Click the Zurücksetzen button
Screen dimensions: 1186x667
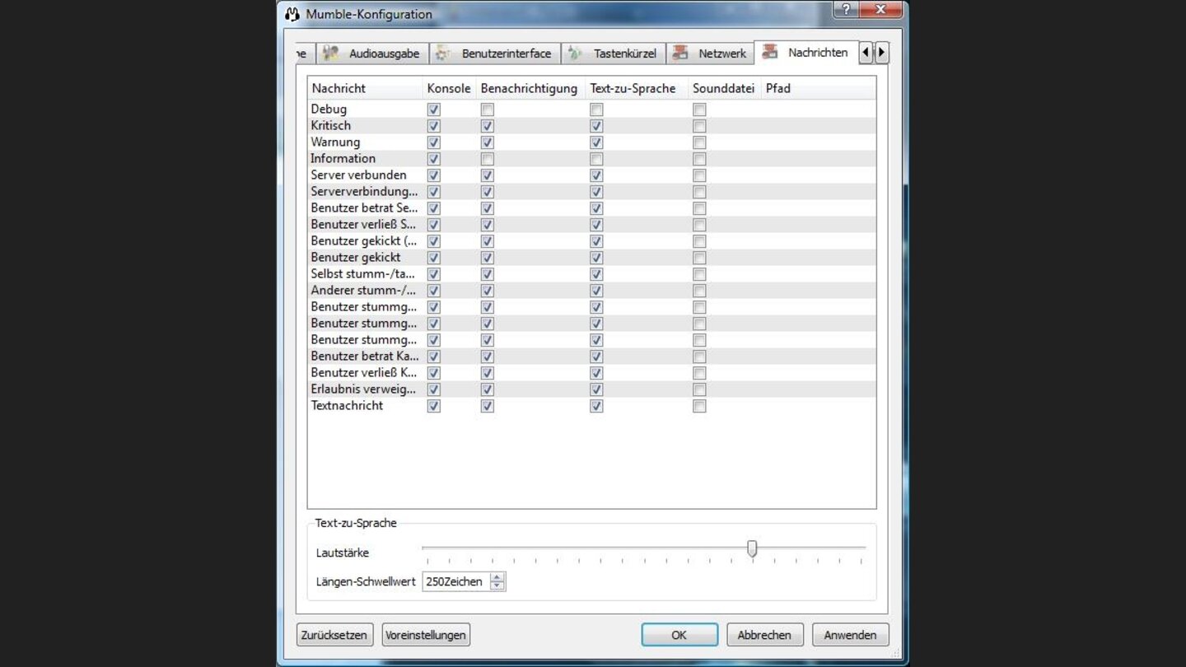point(334,635)
